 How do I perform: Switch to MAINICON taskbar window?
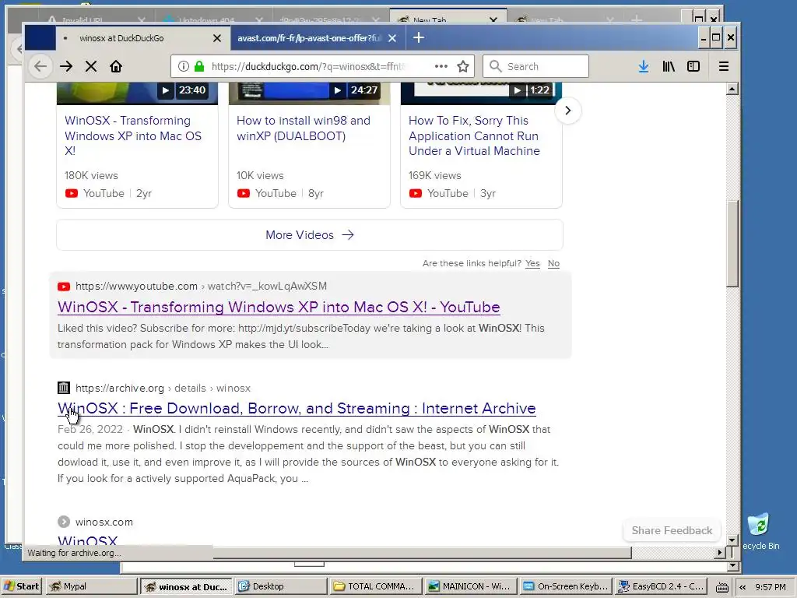470,586
